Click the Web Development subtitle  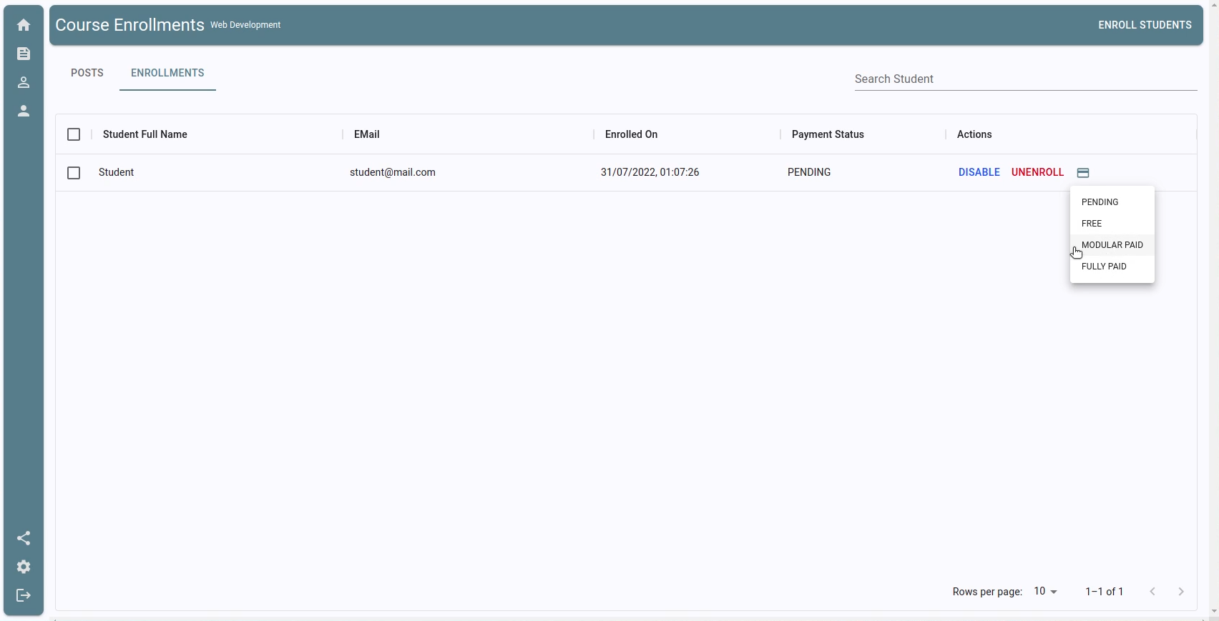[x=245, y=25]
